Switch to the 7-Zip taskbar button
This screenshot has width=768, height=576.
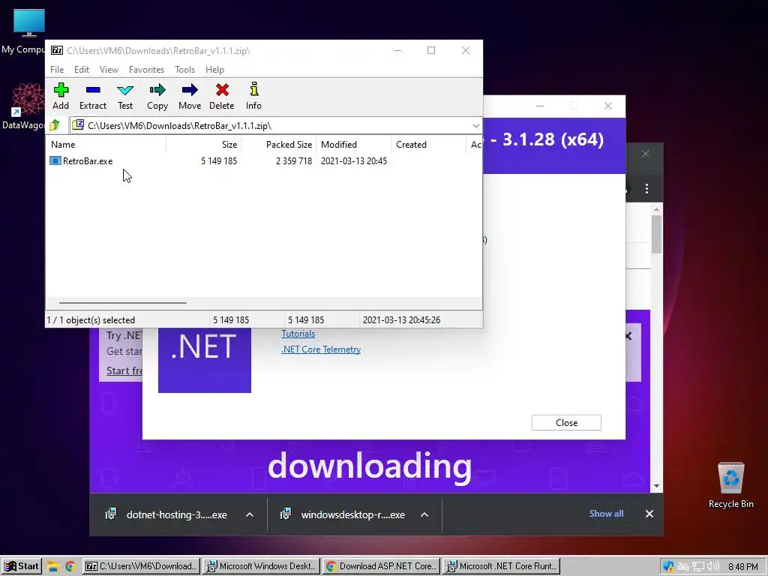pos(141,566)
